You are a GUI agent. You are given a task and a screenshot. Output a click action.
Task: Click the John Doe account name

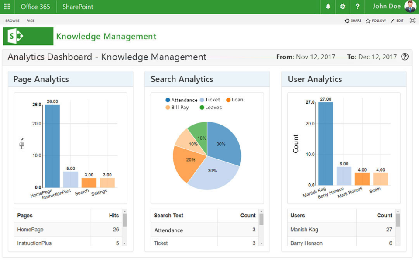(x=386, y=7)
